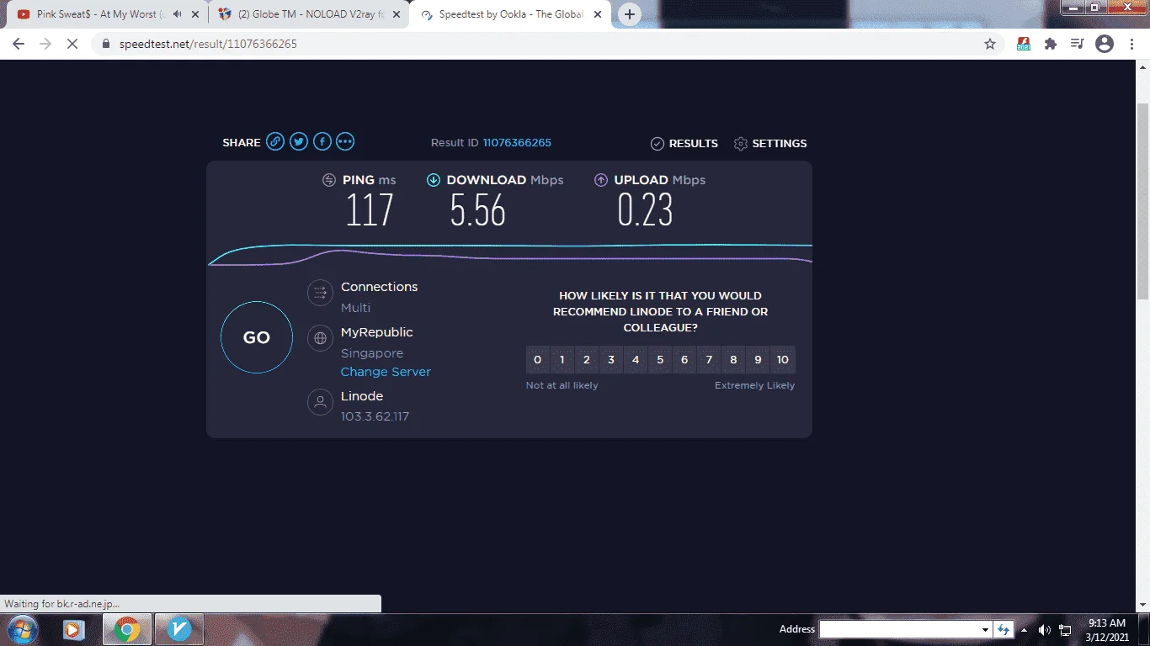The image size is (1150, 646).
Task: Open network tray icon
Action: (x=1065, y=629)
